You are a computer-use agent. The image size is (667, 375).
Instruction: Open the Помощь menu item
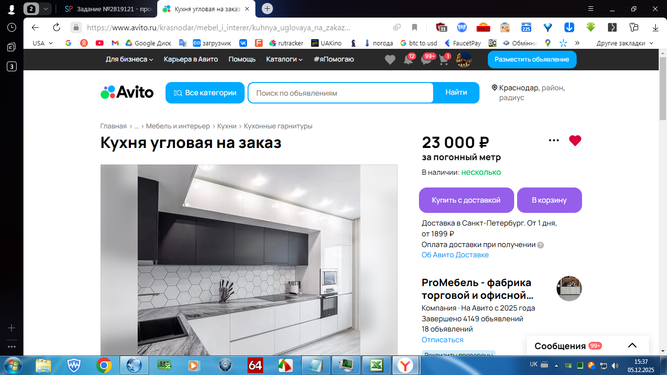click(242, 59)
